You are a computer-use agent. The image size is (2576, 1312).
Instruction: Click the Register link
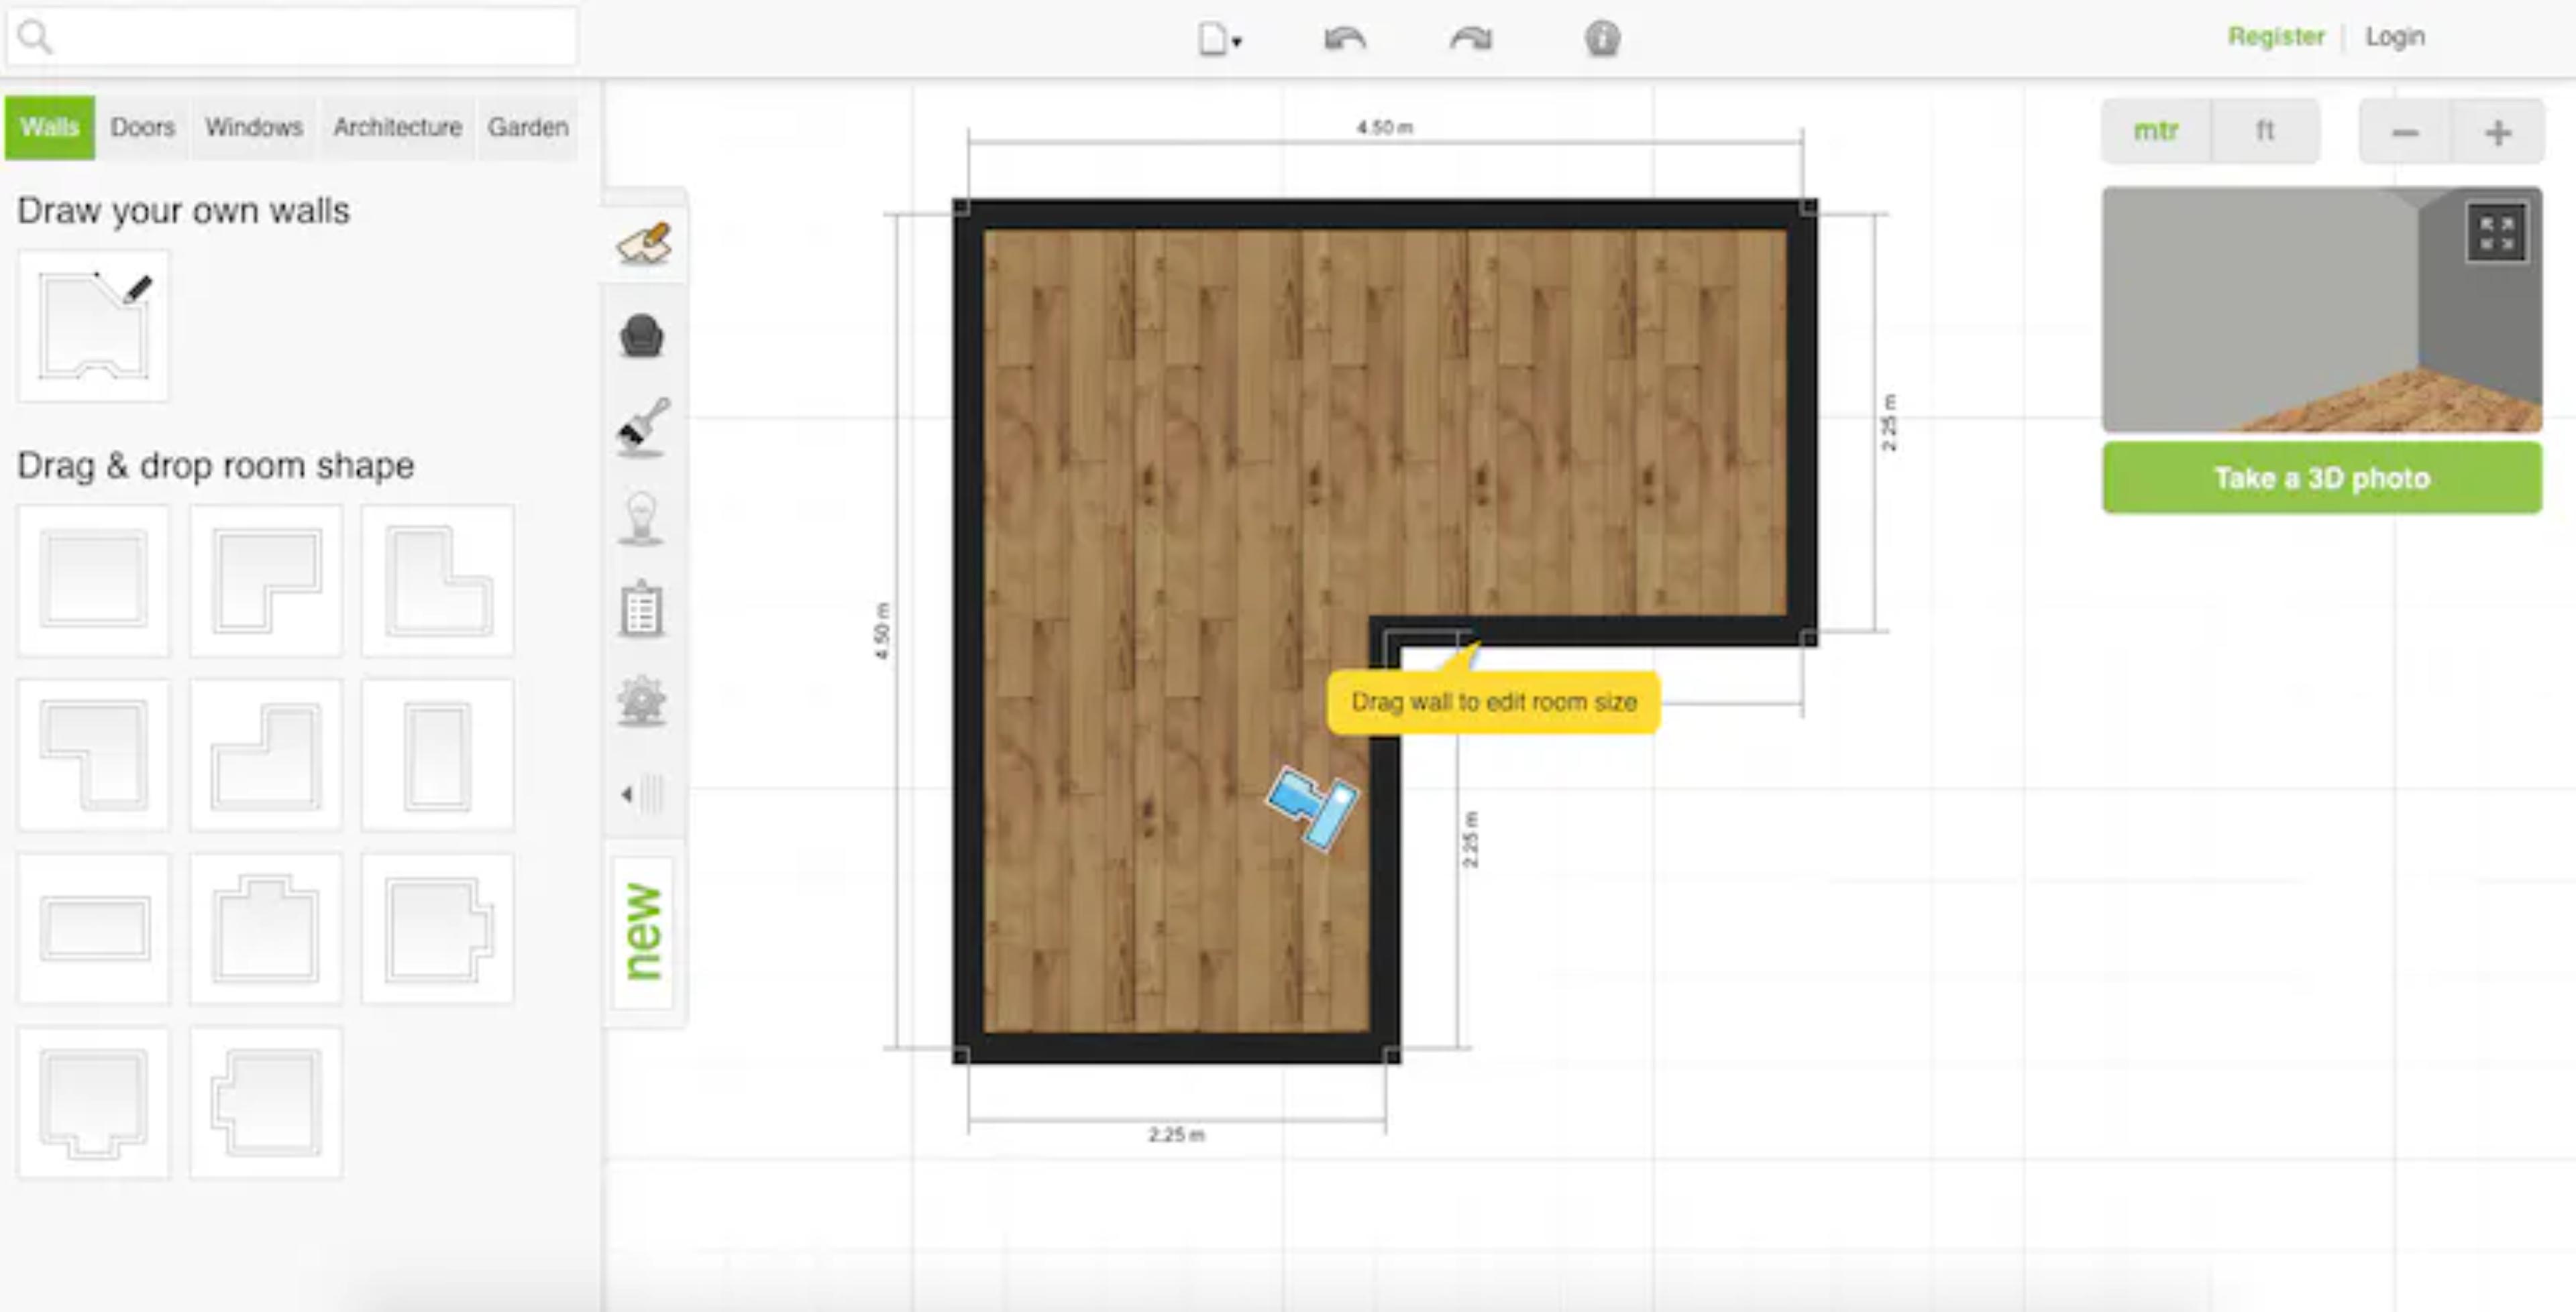coord(2275,37)
